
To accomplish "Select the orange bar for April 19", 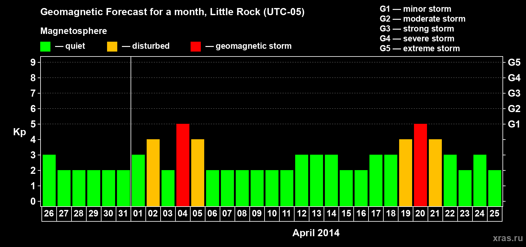I will point(406,173).
